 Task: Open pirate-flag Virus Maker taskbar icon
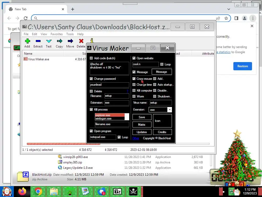133,191
